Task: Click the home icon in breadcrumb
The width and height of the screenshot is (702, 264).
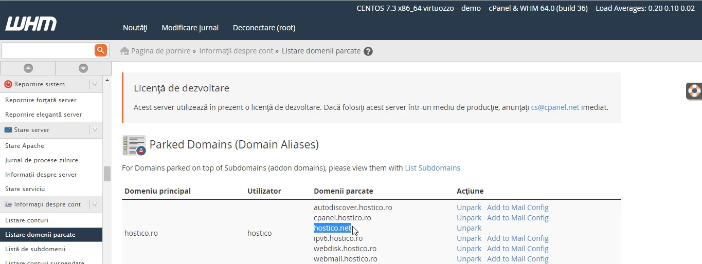Action: point(124,51)
